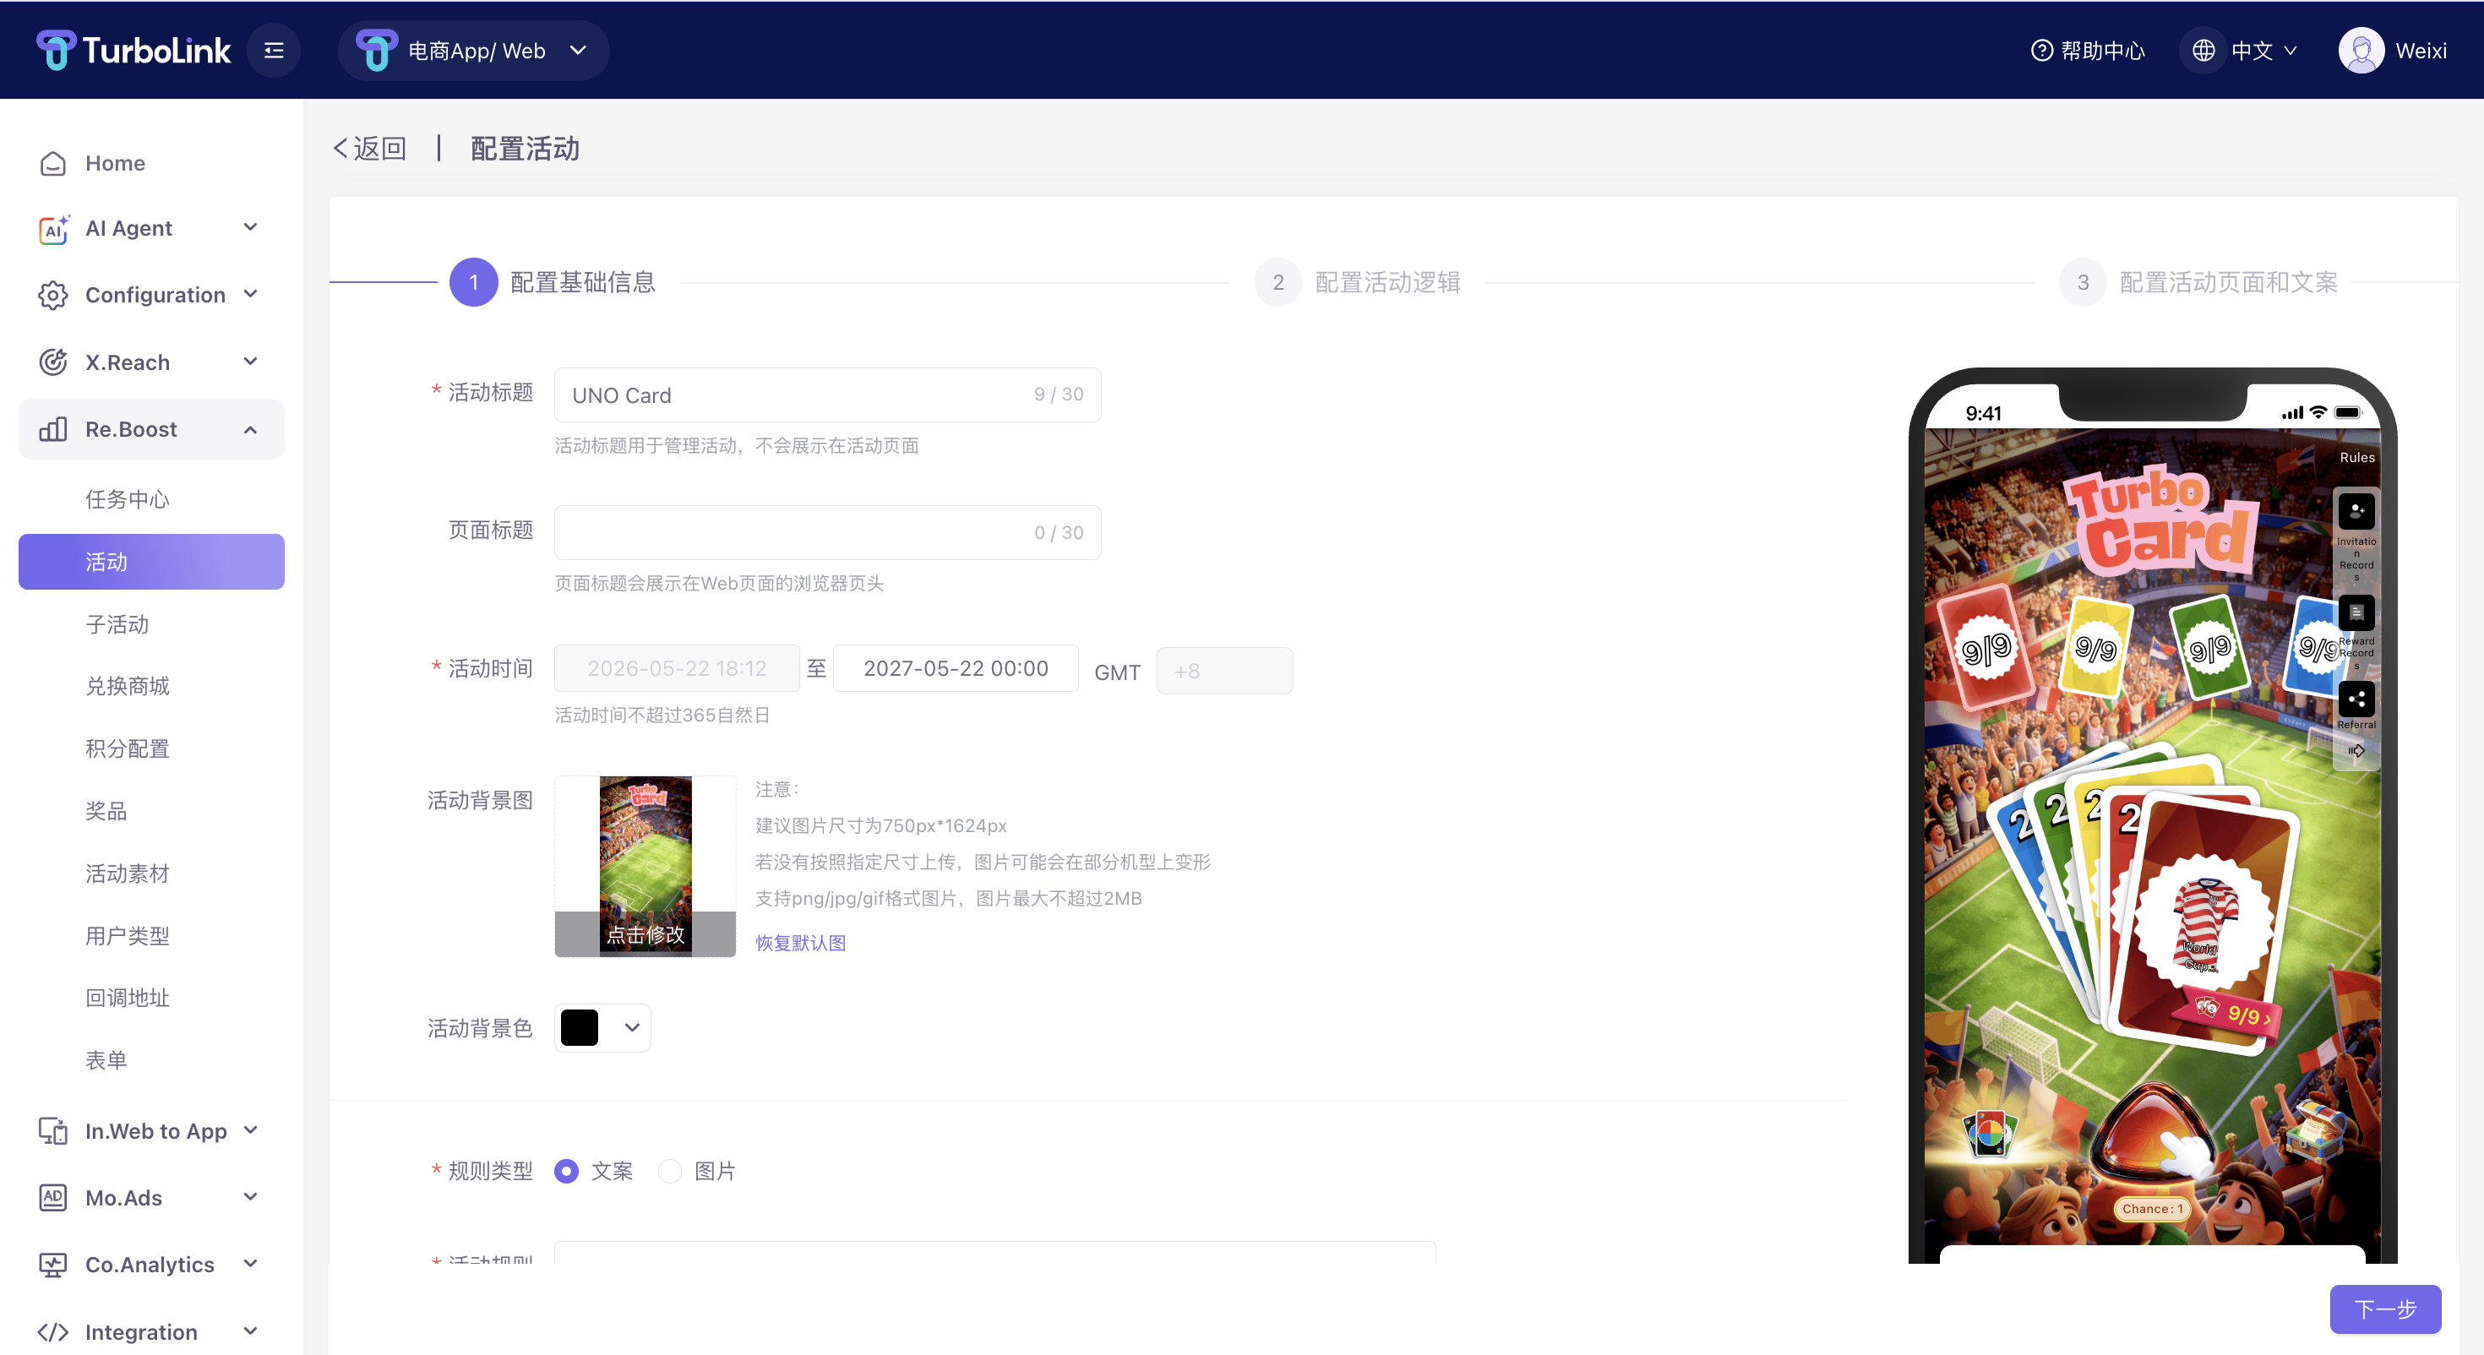
Task: Click the 点击修改 background image thumbnail
Action: coord(644,866)
